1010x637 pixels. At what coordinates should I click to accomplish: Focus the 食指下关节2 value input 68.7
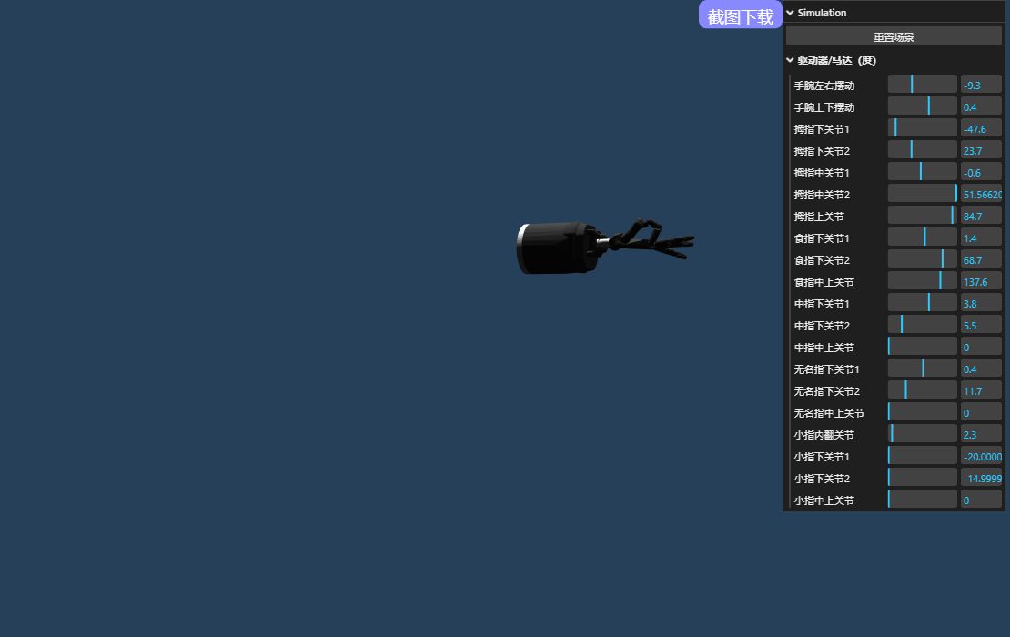pyautogui.click(x=981, y=259)
